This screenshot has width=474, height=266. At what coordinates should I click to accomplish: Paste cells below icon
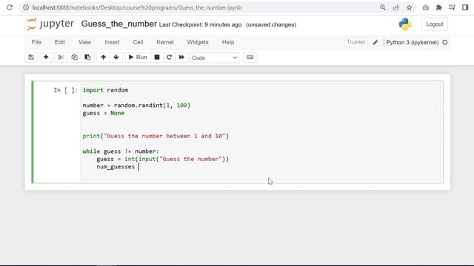(x=87, y=58)
